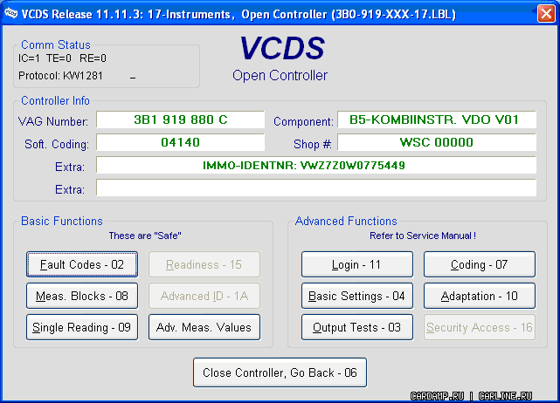
Task: Click the VCDS title bar app icon
Action: pyautogui.click(x=10, y=14)
